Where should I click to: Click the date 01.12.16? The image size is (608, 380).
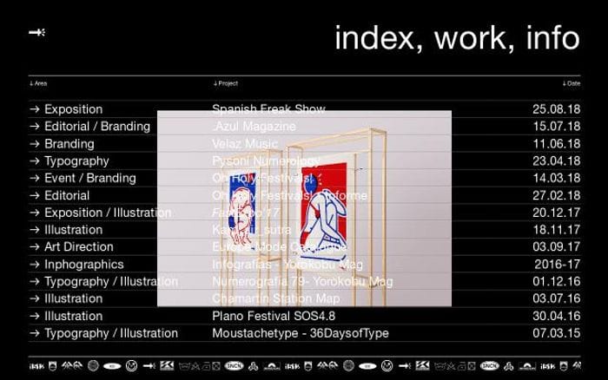tap(557, 281)
